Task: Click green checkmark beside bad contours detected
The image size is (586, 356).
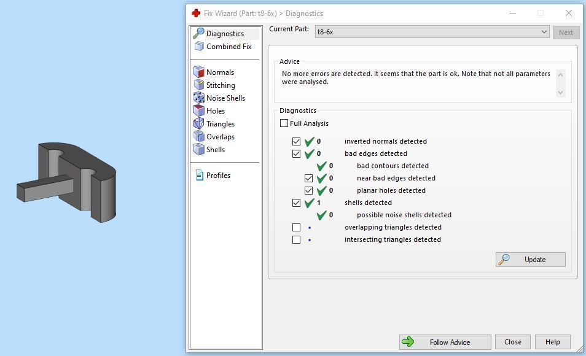Action: 321,166
